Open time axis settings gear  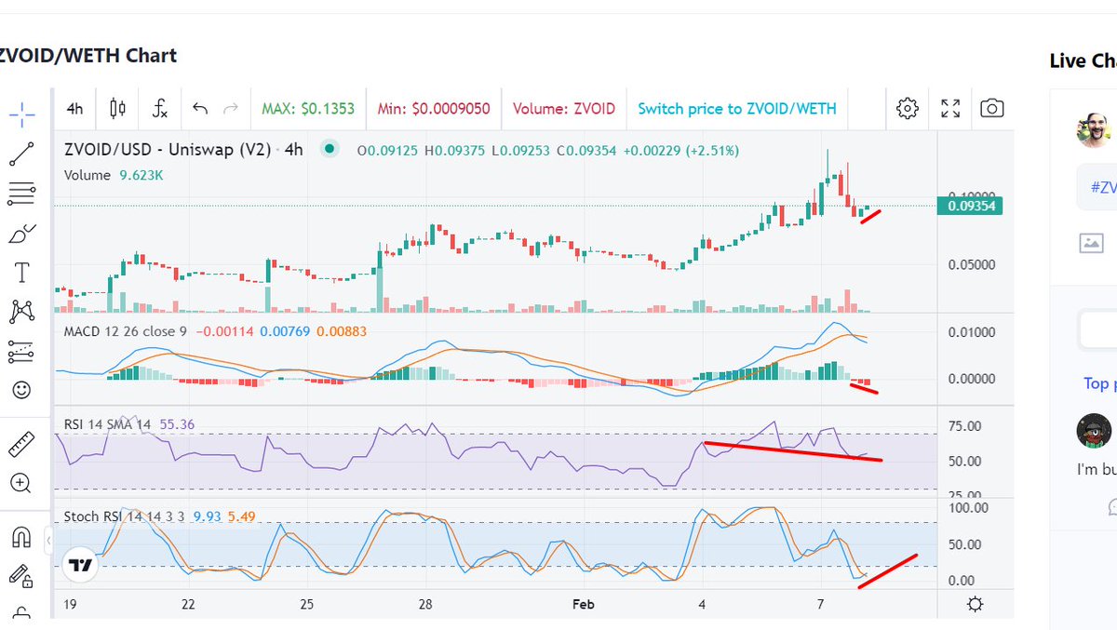(975, 604)
